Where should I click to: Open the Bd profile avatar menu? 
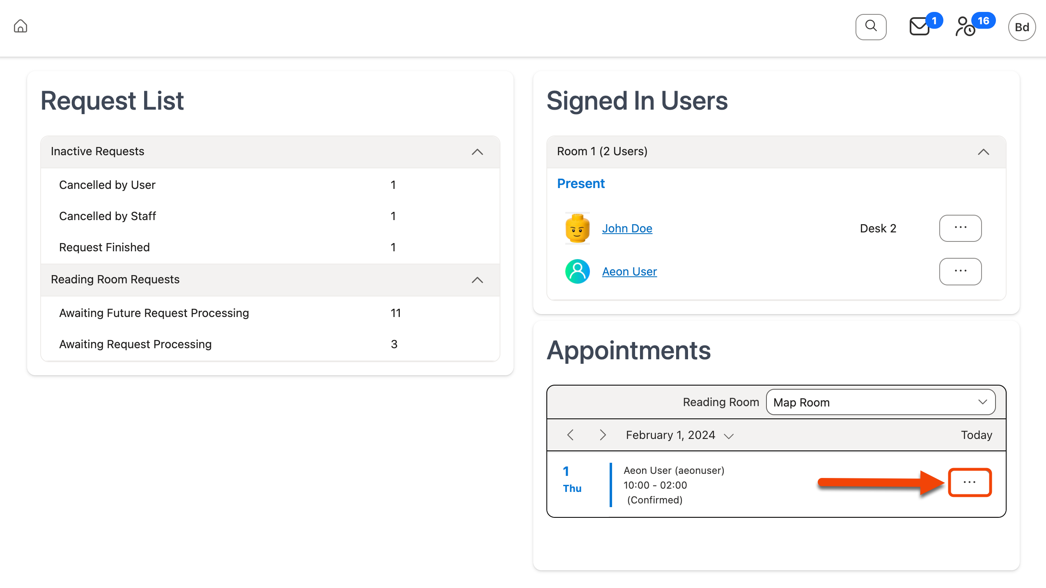pos(1022,27)
